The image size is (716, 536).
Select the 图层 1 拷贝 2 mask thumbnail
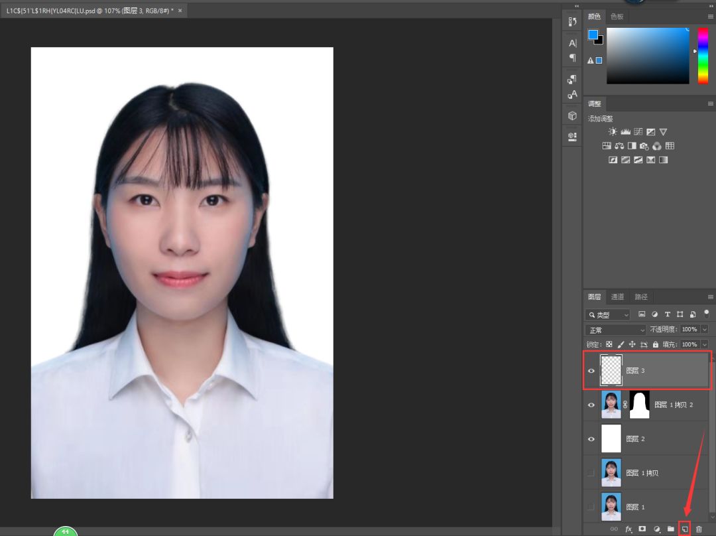[639, 405]
